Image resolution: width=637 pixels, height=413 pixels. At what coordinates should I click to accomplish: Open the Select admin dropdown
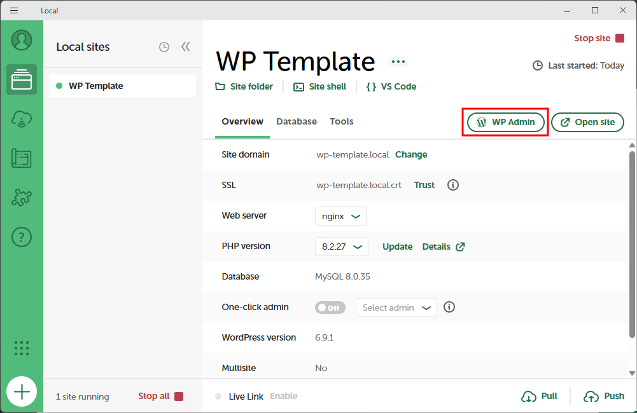396,308
